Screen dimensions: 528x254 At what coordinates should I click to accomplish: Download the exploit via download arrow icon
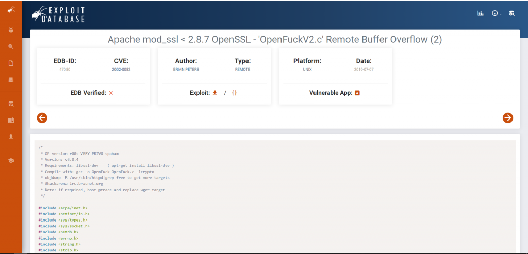coord(215,93)
